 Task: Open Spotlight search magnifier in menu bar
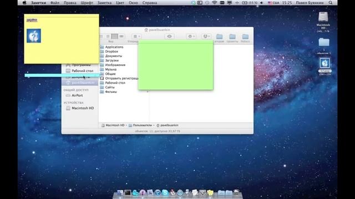pos(331,3)
